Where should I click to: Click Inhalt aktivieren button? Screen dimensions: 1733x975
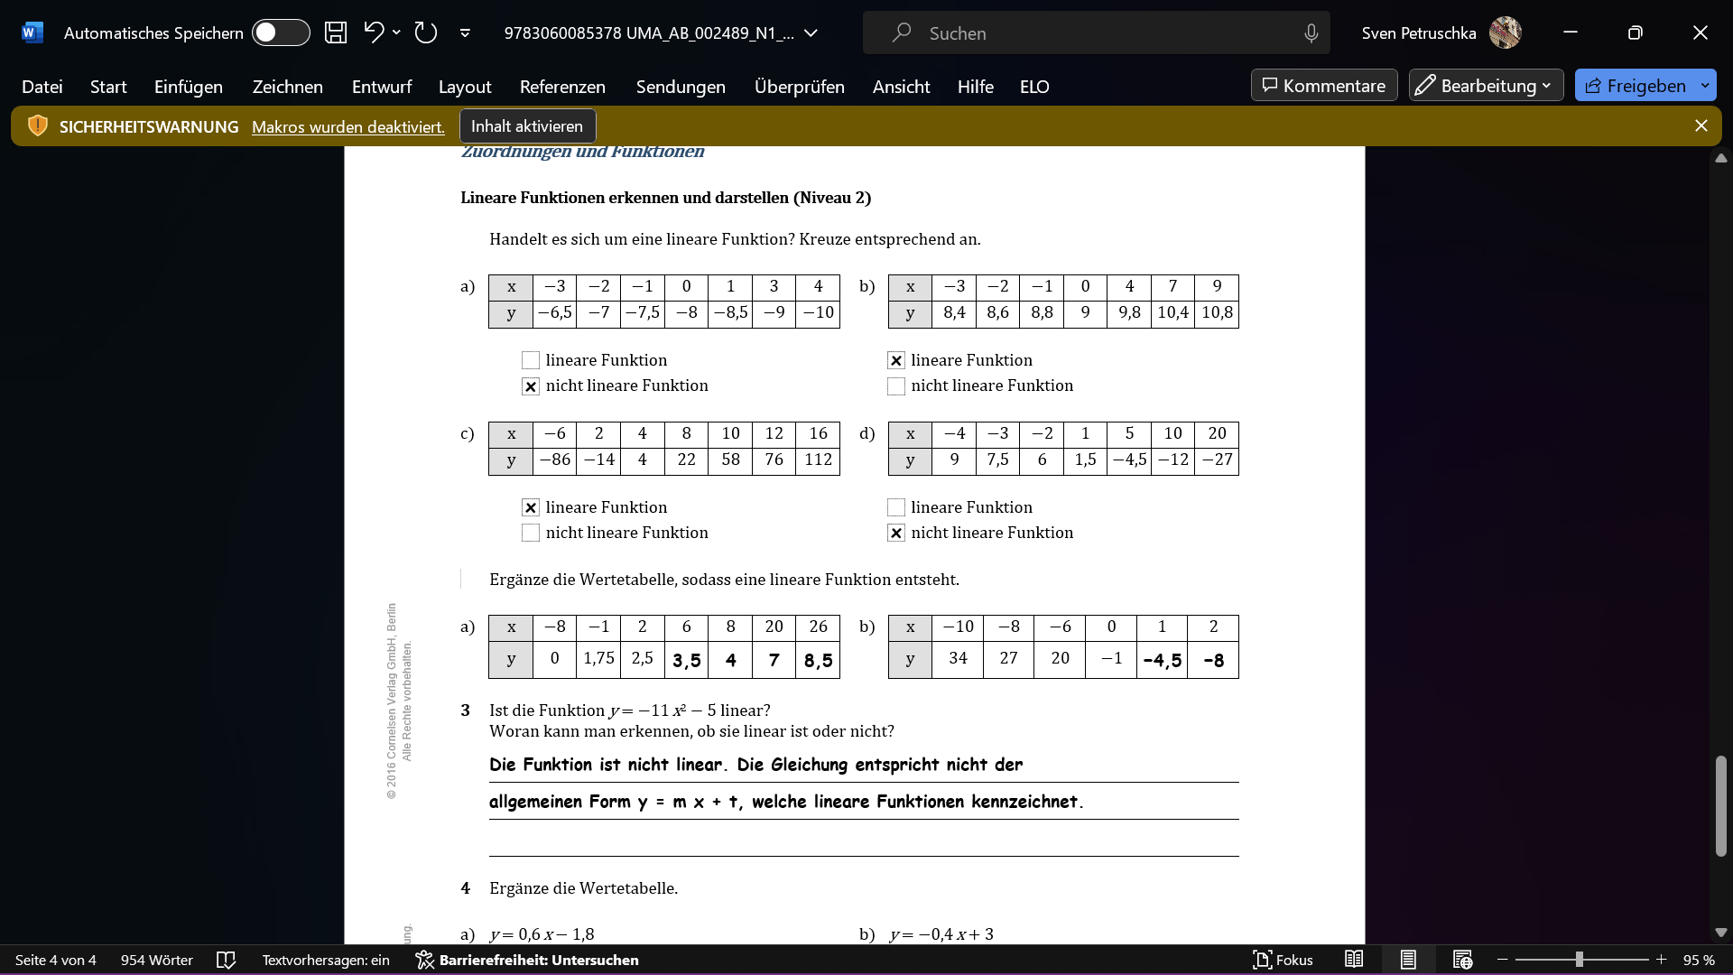[527, 126]
